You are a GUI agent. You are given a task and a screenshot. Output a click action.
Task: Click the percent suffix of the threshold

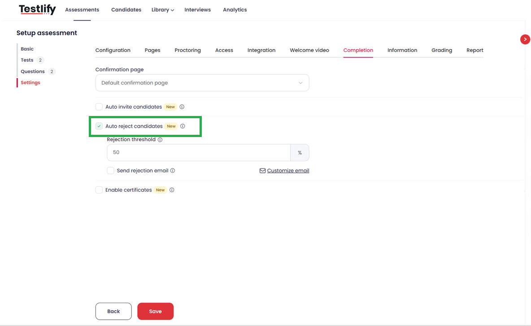300,153
